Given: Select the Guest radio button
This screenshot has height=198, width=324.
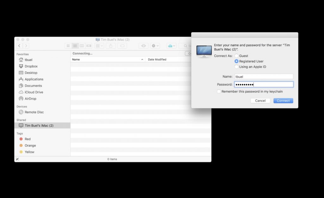Looking at the screenshot, I should point(236,56).
